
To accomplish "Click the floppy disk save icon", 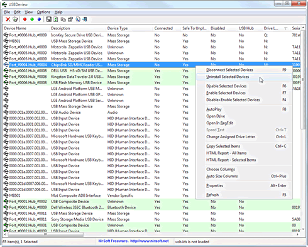I will 49,19.
